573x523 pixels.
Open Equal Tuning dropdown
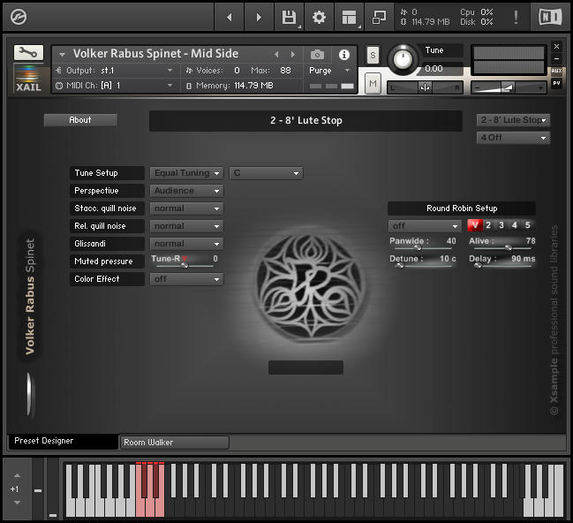[x=186, y=173]
